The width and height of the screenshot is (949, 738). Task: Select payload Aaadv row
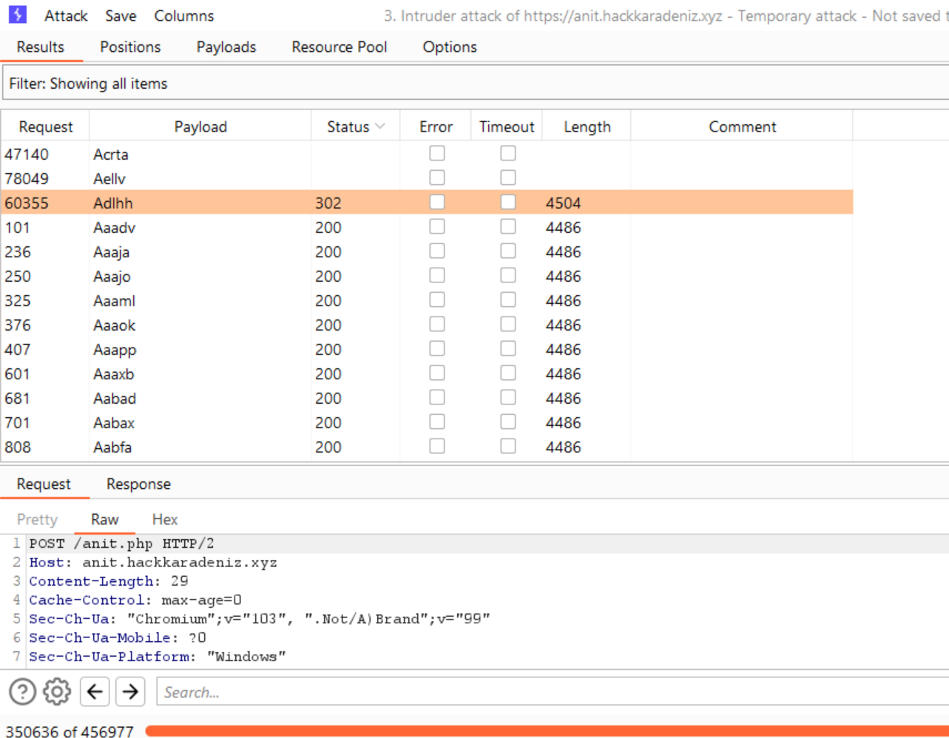tap(427, 227)
